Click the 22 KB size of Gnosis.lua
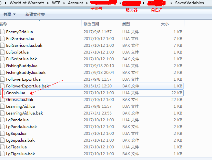This screenshot has height=160, width=212. [x=177, y=93]
